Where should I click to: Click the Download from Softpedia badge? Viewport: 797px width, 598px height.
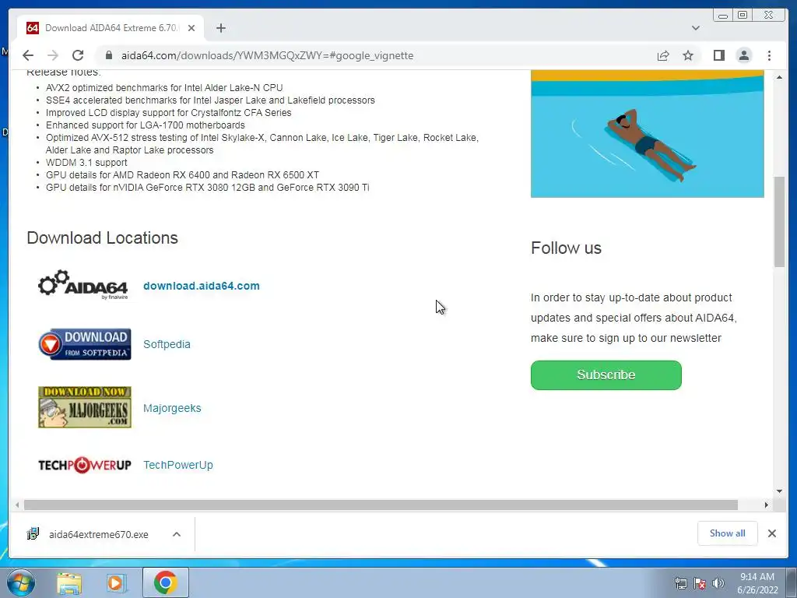pos(84,344)
